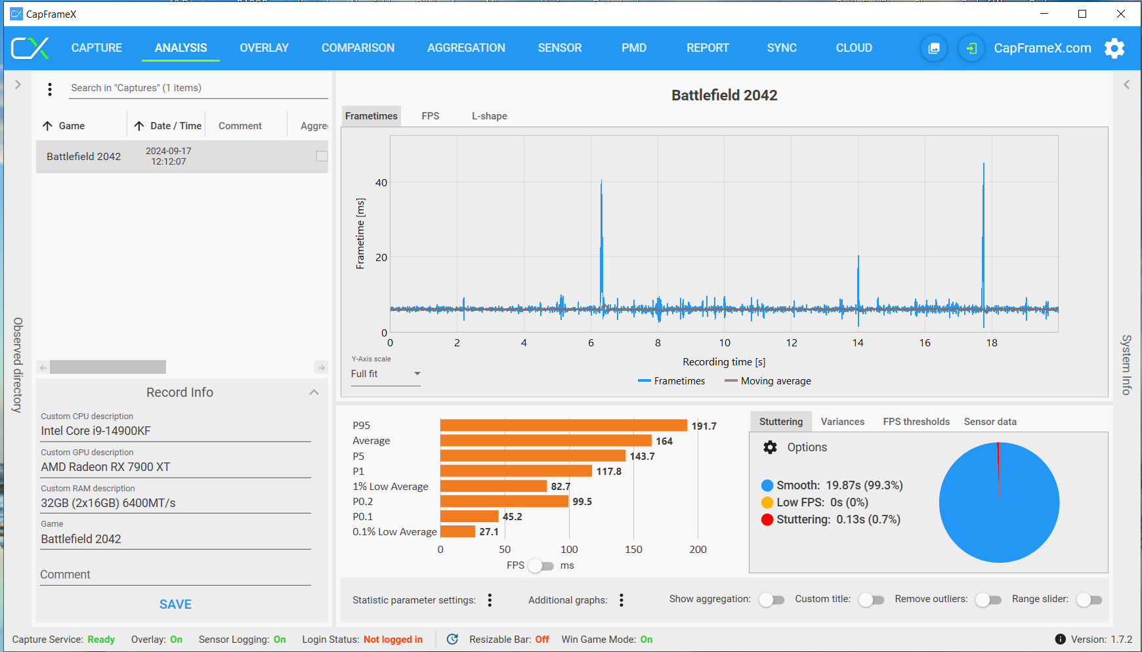1142x652 pixels.
Task: Expand the Observed directory side panel
Action: click(18, 85)
